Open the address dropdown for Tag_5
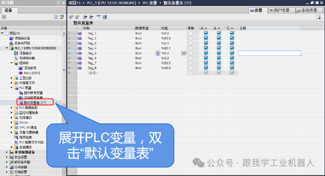Screen dimensions: 325x176 coord(184,53)
